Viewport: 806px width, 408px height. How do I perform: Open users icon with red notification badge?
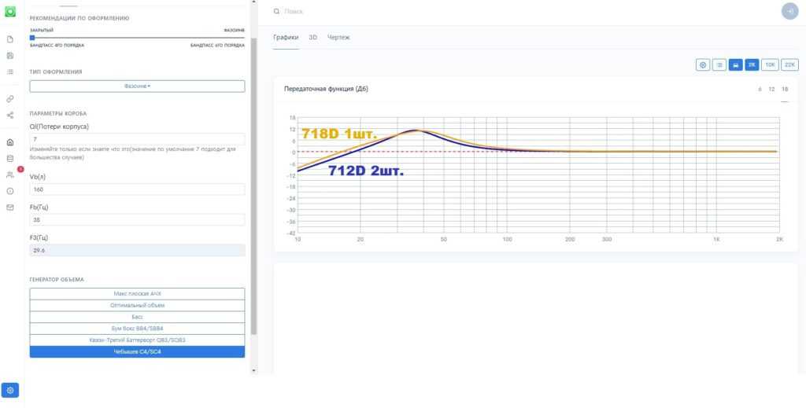click(x=10, y=175)
